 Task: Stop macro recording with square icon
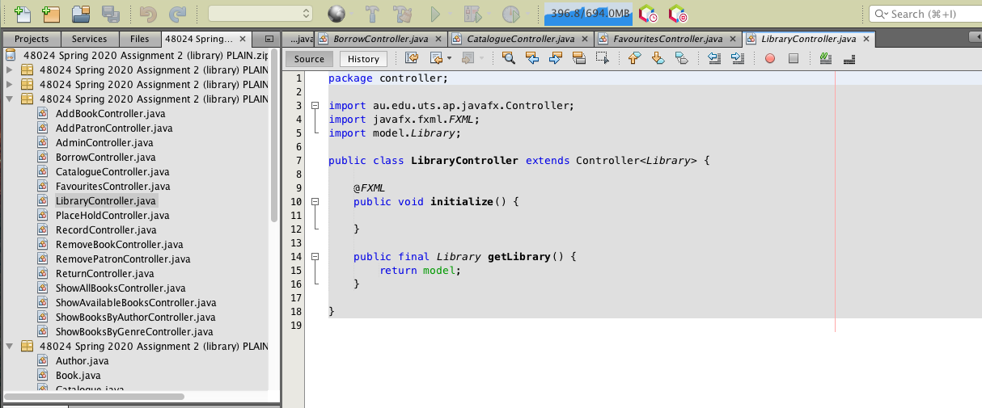794,58
